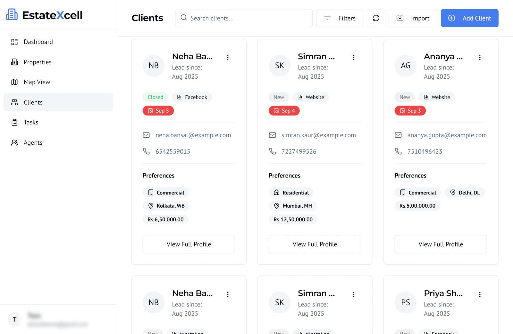Click the Rs.5,00,000.00 budget tag
This screenshot has height=334, width=513.
[x=417, y=206]
